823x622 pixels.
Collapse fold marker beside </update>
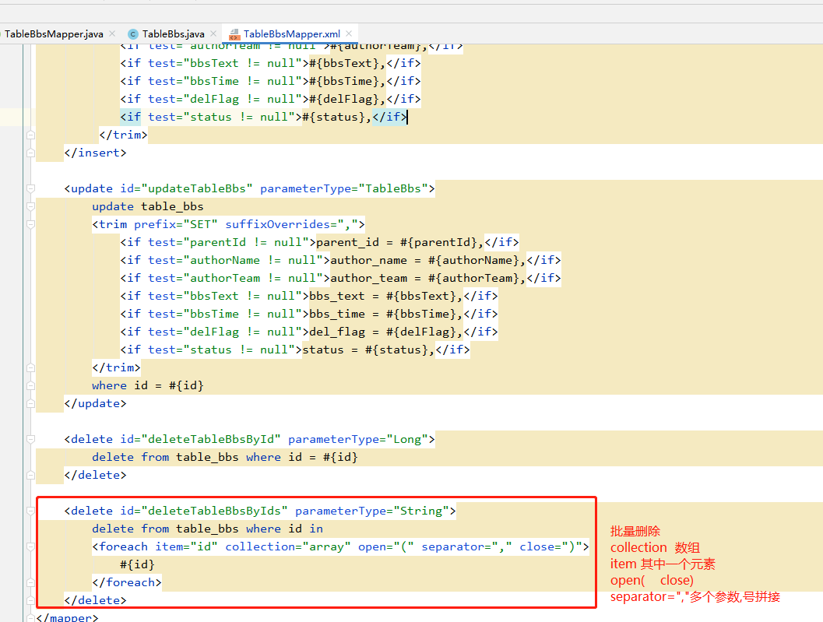tap(30, 403)
